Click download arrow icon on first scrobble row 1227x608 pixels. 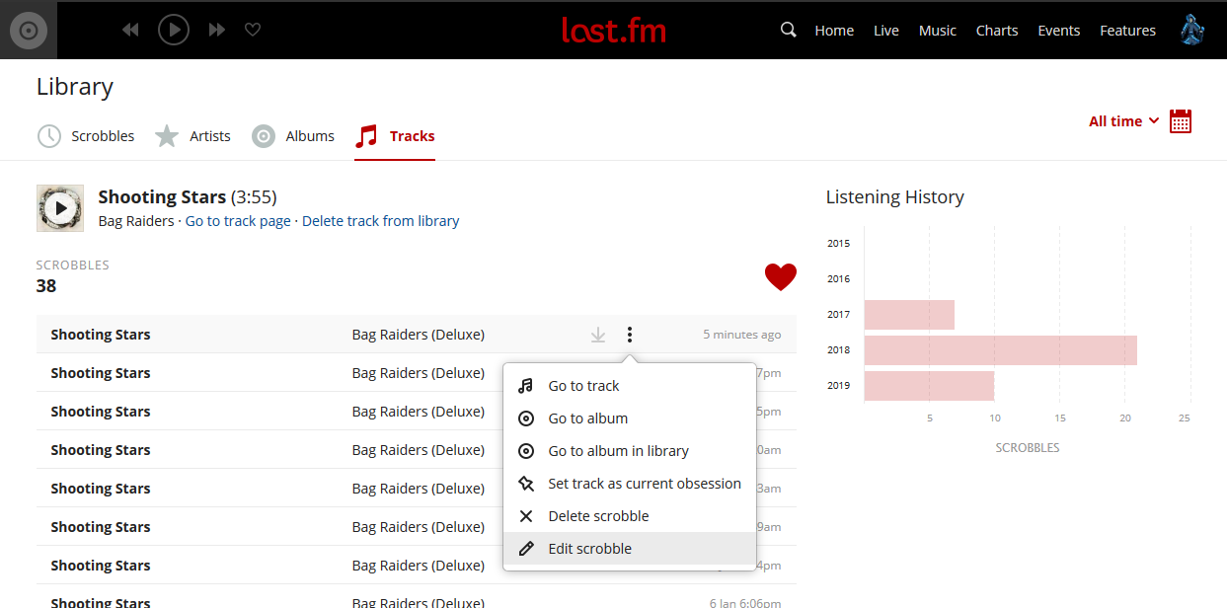tap(597, 335)
